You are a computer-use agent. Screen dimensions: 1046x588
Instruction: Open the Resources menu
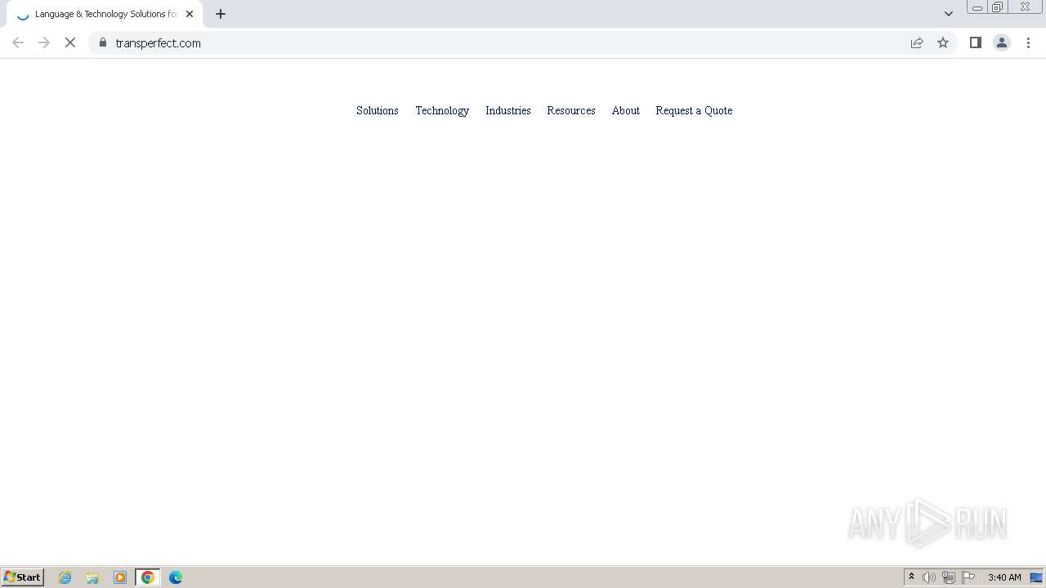571,110
